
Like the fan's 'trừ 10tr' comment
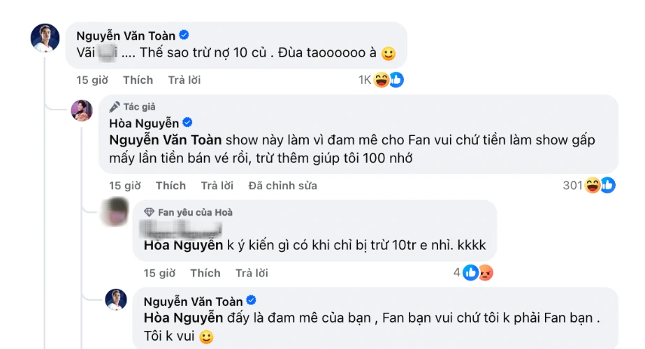coord(205,273)
